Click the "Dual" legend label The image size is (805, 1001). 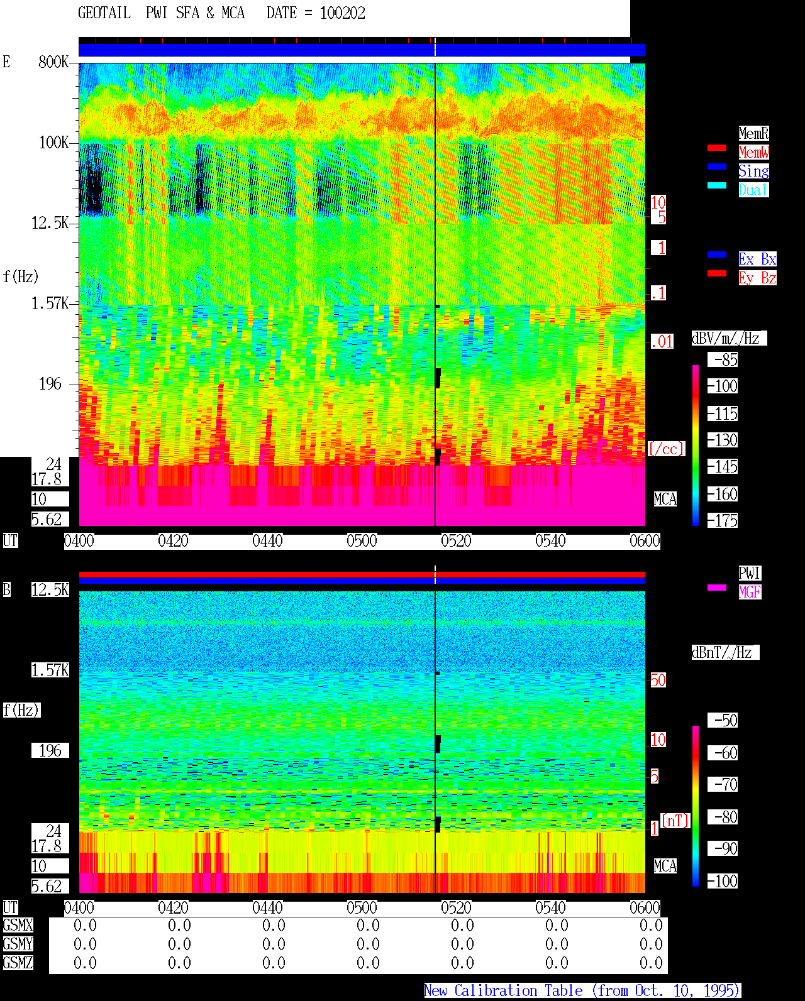point(753,190)
